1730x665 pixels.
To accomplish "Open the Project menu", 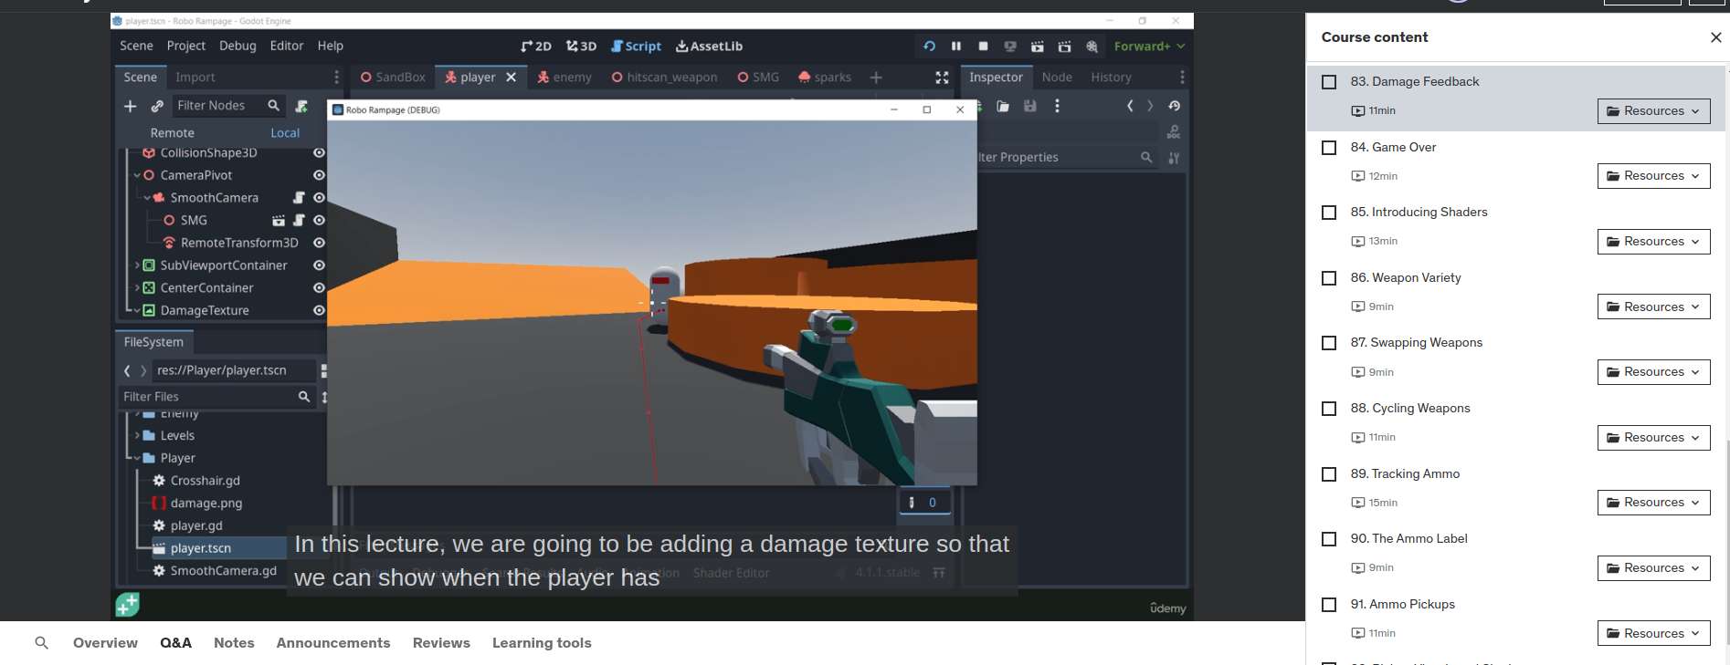I will coord(186,46).
